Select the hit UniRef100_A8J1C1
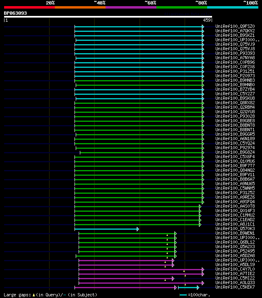This screenshot has height=298, width=262. [x=235, y=224]
